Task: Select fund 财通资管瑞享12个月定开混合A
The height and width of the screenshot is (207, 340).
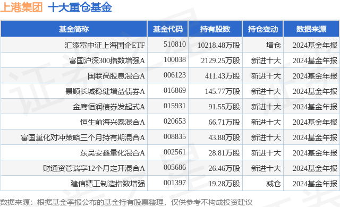Action: (94, 168)
